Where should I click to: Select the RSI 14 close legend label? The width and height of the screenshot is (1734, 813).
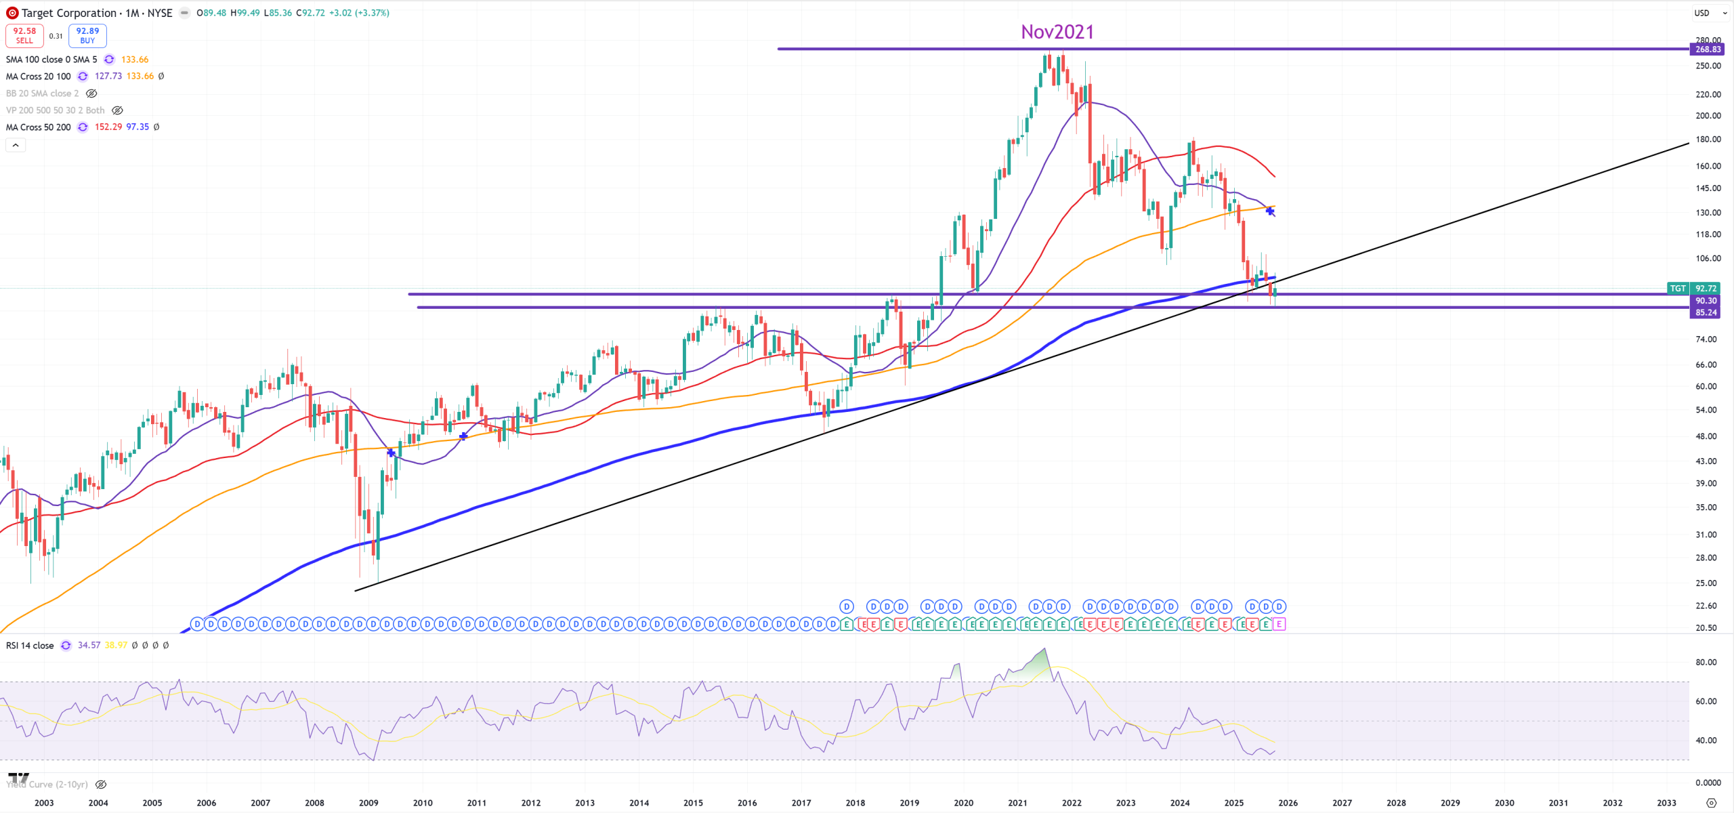pyautogui.click(x=30, y=646)
